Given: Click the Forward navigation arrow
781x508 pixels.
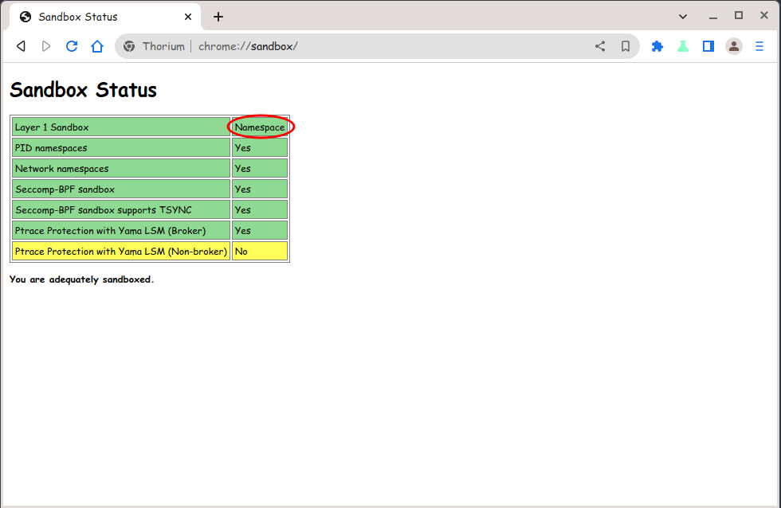Looking at the screenshot, I should coord(46,46).
